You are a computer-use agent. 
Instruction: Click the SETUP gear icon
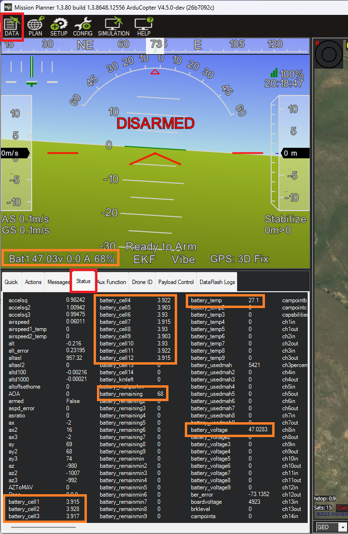click(x=59, y=27)
